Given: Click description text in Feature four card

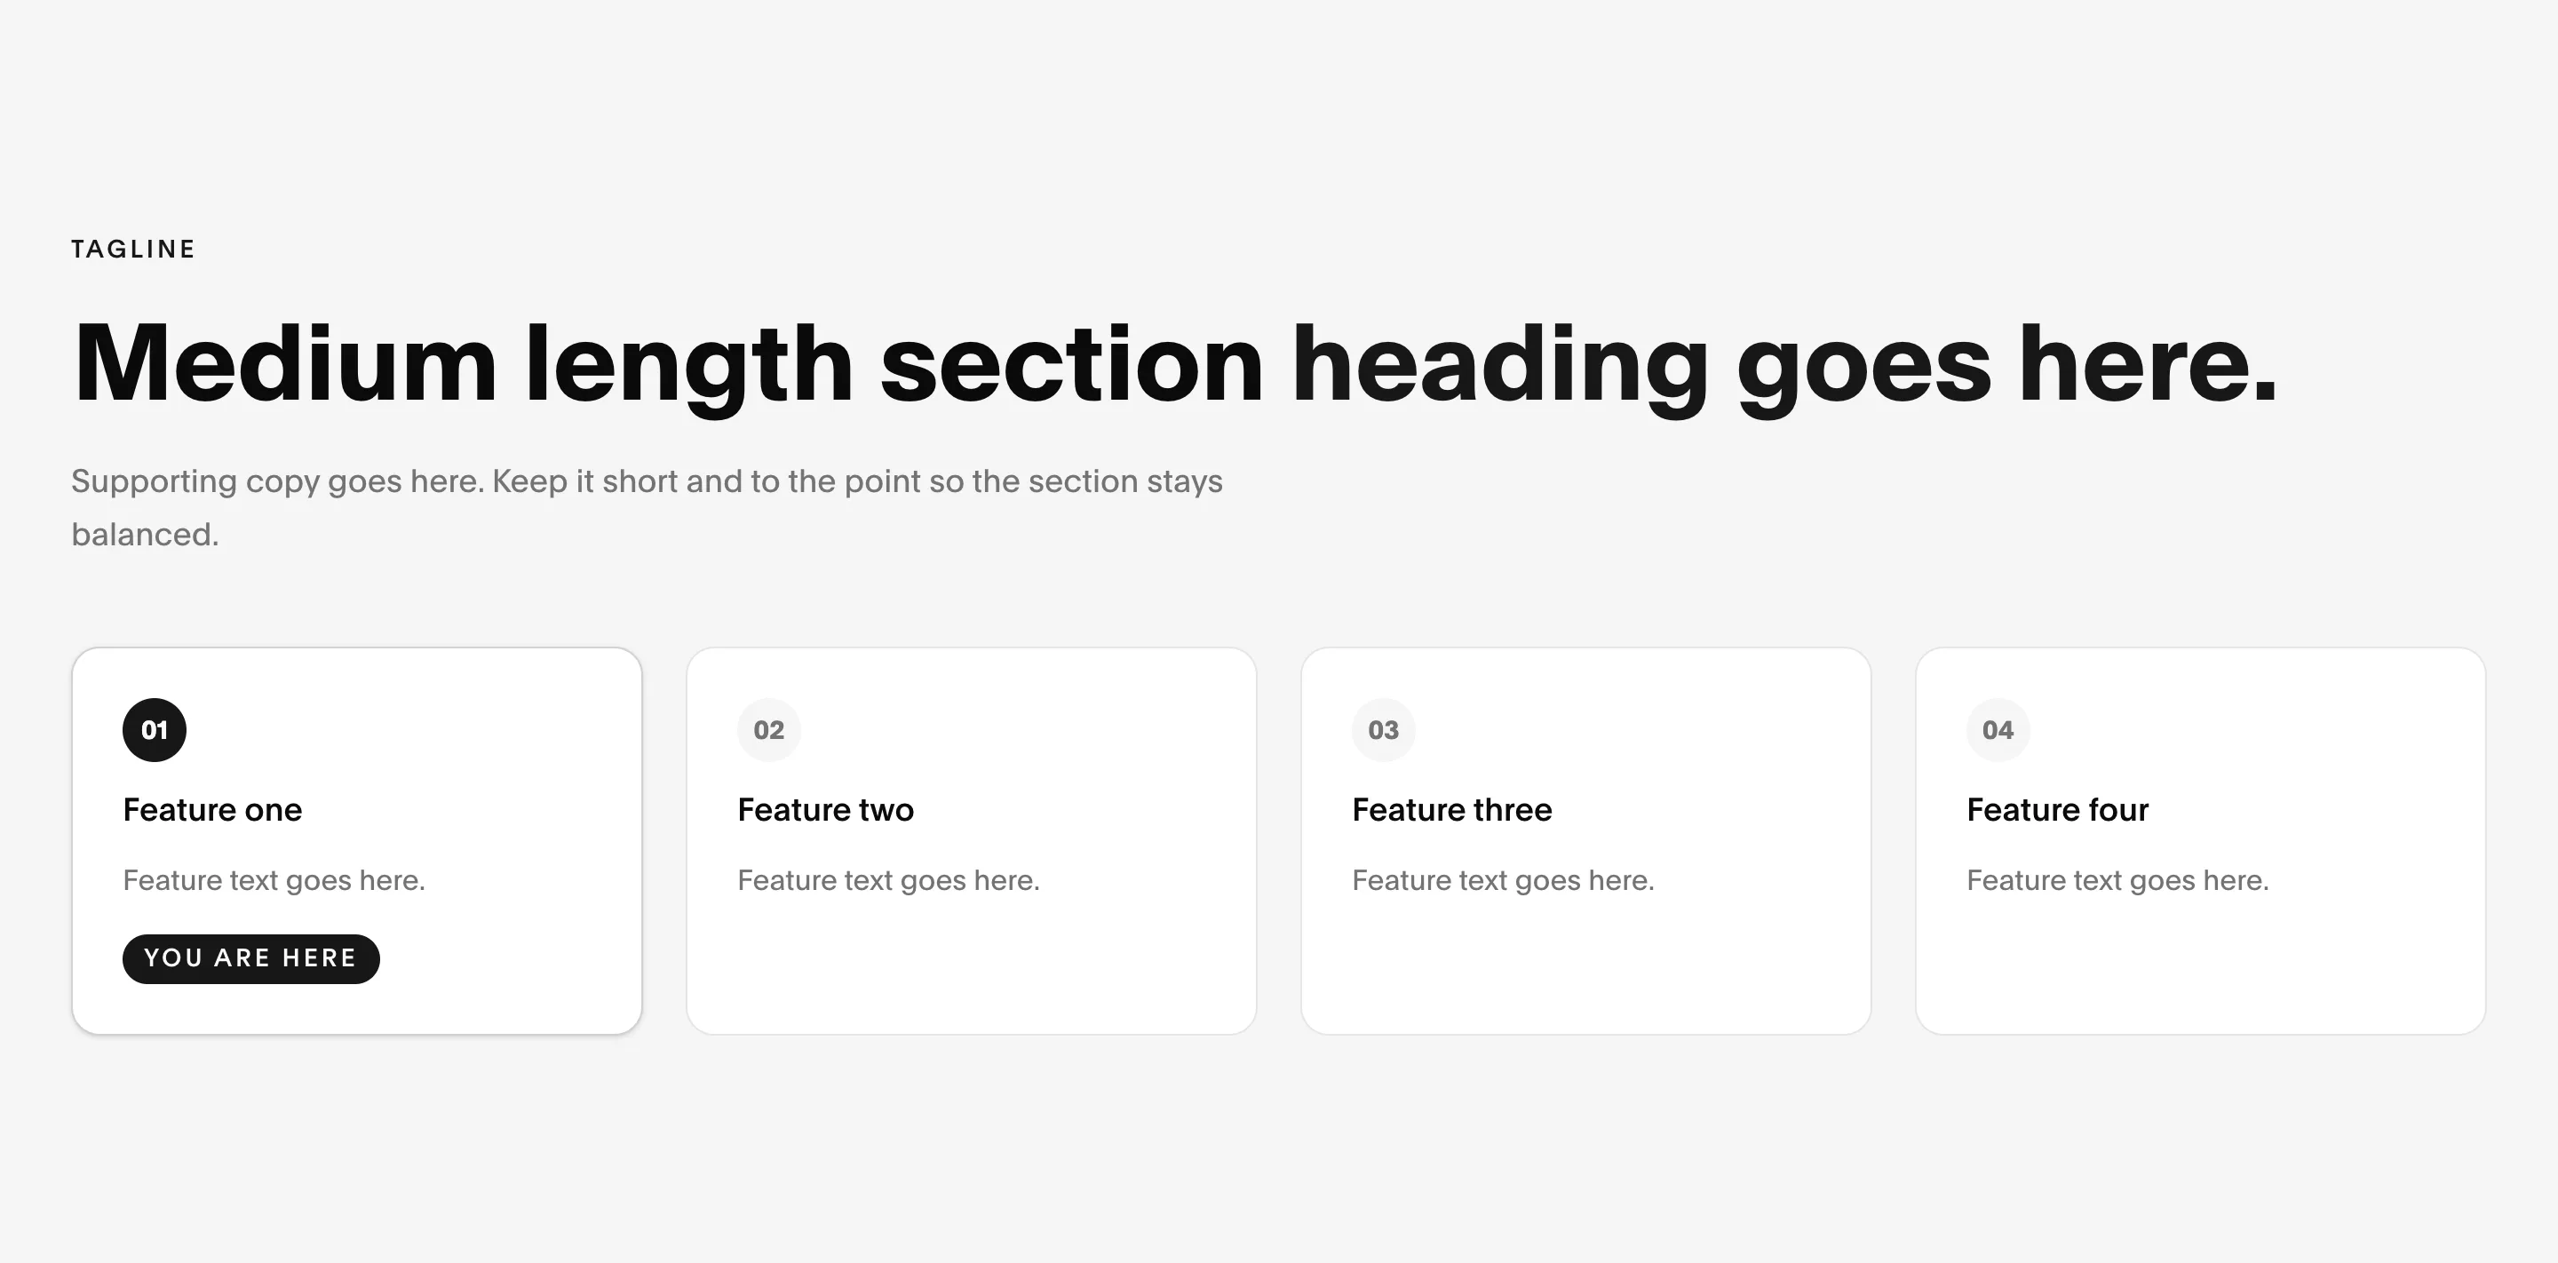Looking at the screenshot, I should click(x=2118, y=881).
